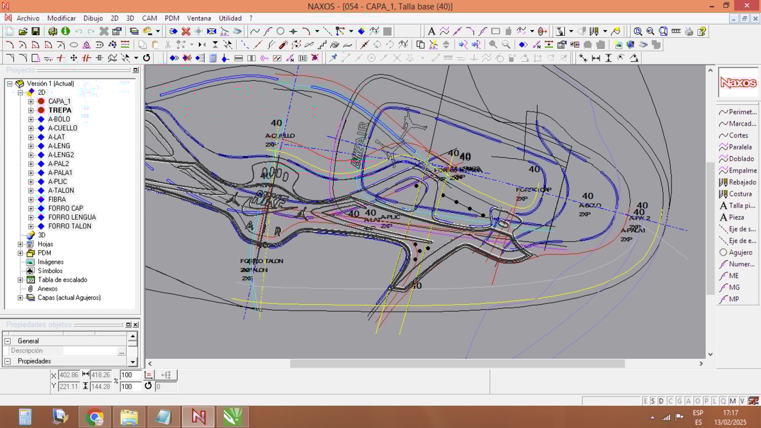761x428 pixels.
Task: Click the green info circle icon
Action: coord(65,31)
